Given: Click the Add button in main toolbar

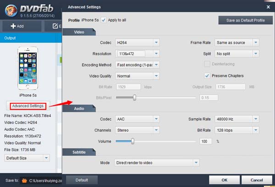Looking at the screenshot, I should point(22,26).
